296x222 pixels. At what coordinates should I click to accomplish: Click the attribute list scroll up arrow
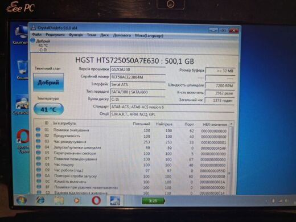coord(231,124)
